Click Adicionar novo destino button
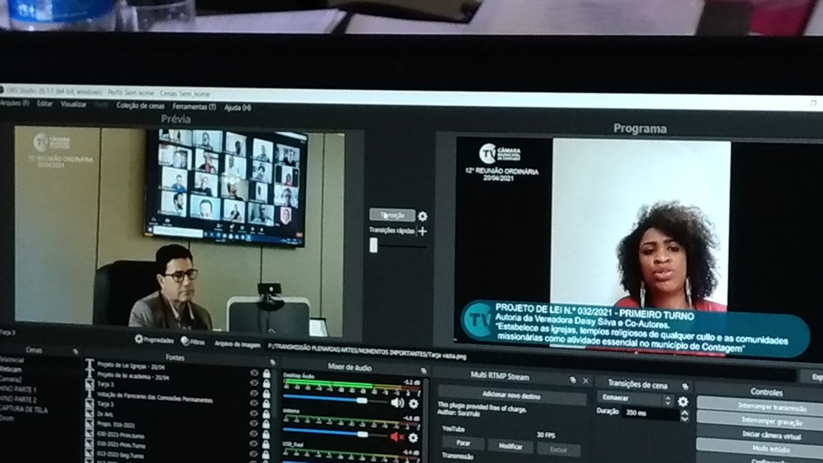The height and width of the screenshot is (463, 823). (x=511, y=395)
